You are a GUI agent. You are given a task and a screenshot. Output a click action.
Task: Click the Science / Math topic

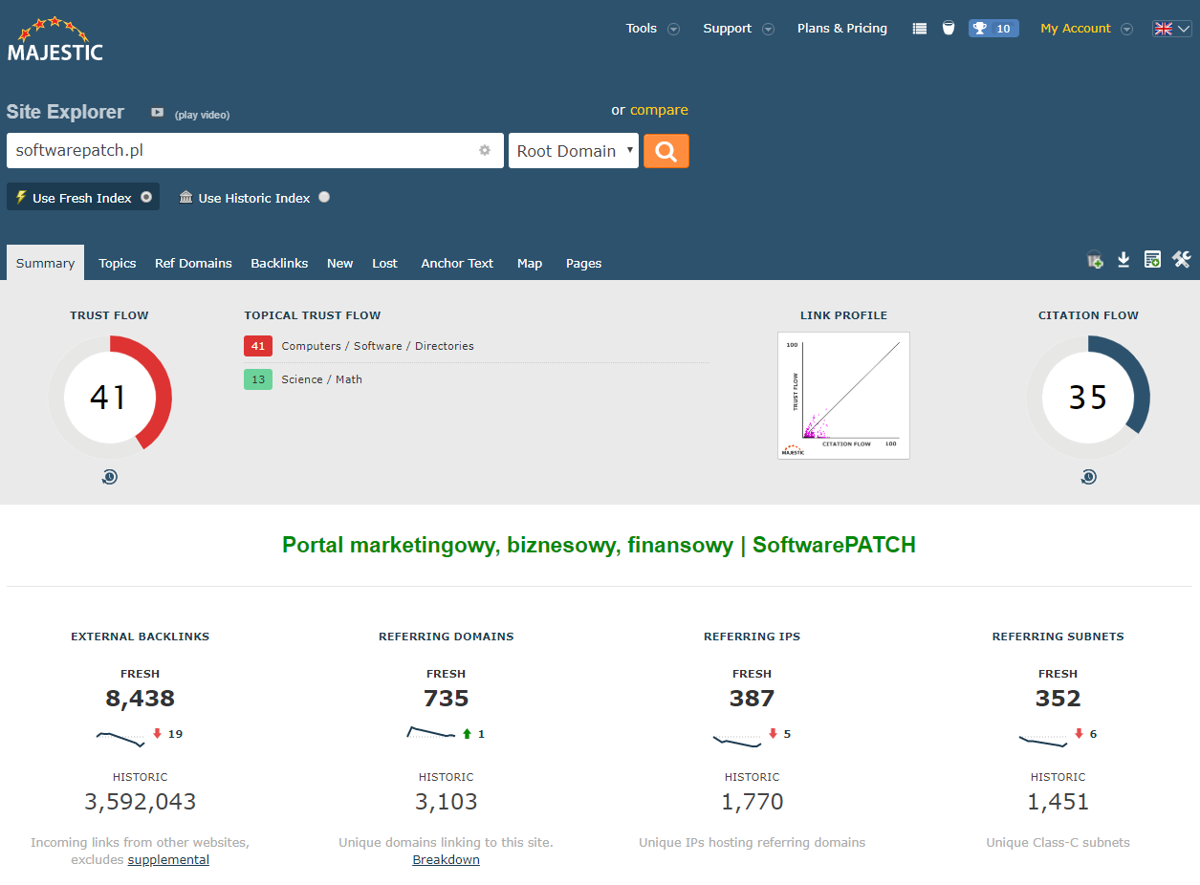[321, 379]
